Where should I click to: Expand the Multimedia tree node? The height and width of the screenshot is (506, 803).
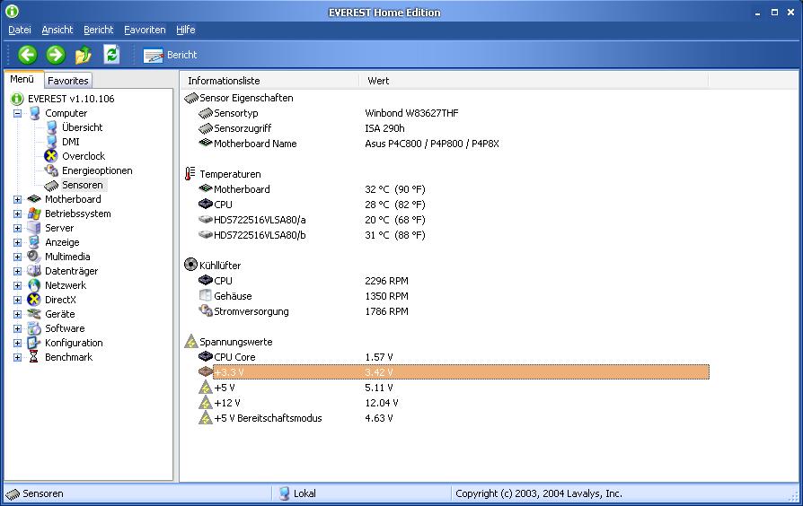(17, 257)
